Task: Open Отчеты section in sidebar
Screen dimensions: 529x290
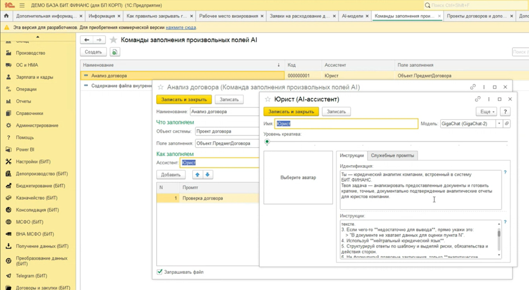Action: (x=23, y=102)
